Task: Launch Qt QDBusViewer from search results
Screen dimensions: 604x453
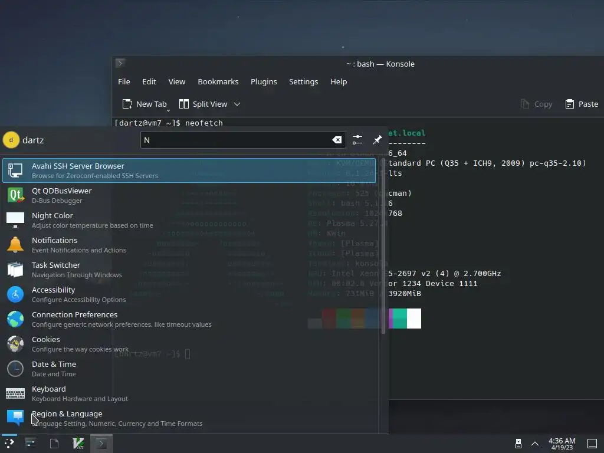Action: [189, 195]
